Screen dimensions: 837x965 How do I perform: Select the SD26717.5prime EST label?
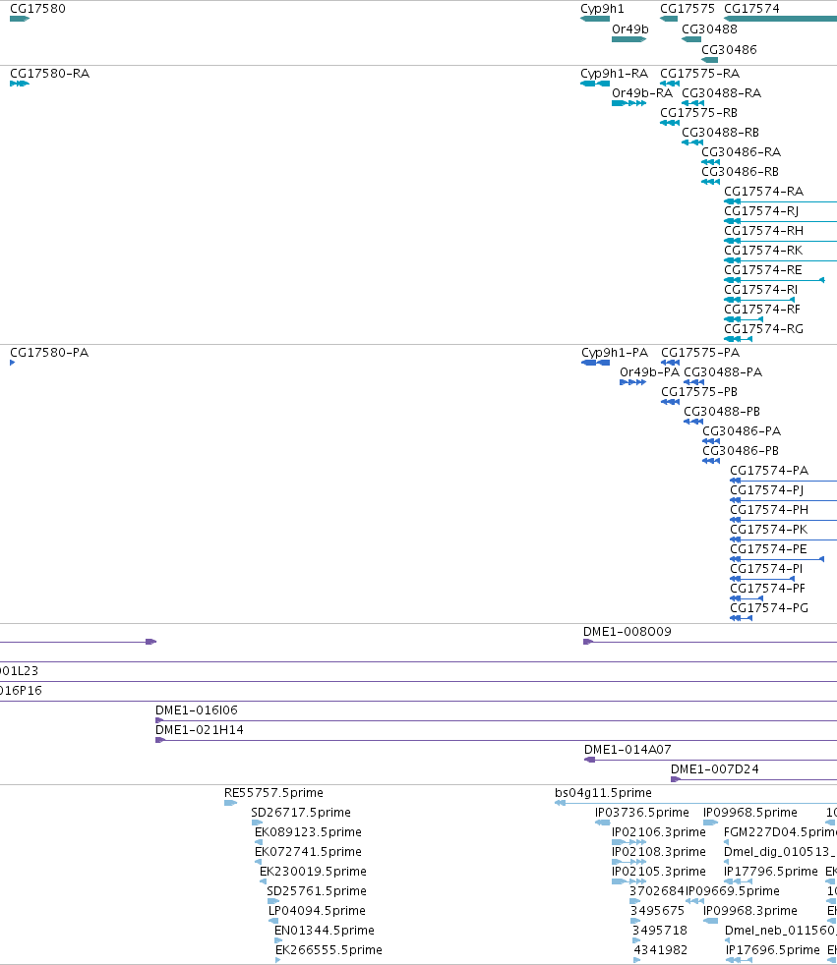[x=301, y=813]
